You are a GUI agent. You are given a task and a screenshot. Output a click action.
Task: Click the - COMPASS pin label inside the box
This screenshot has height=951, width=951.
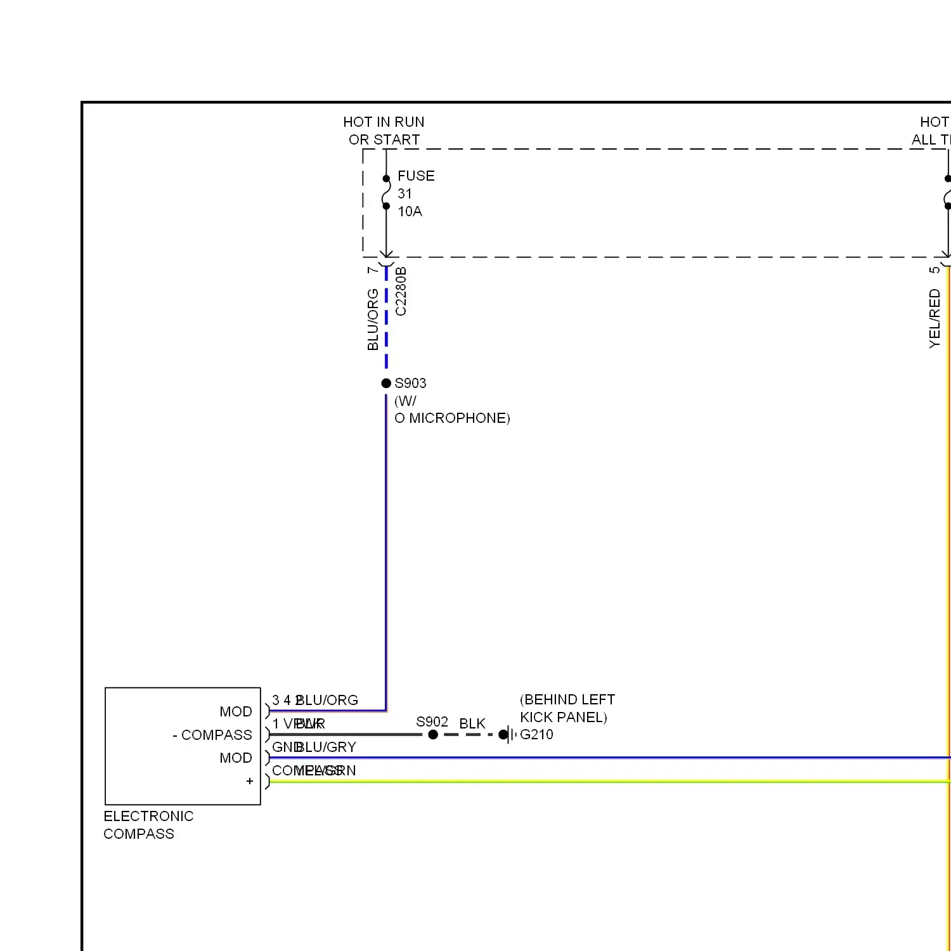coord(212,735)
